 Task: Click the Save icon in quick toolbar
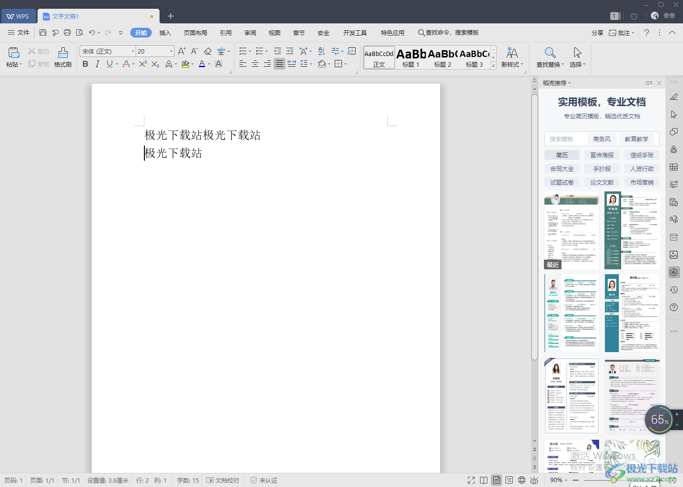[43, 33]
